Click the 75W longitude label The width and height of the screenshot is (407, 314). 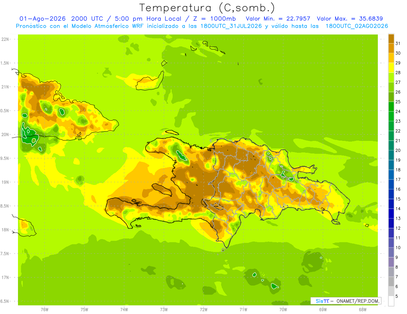84,310
